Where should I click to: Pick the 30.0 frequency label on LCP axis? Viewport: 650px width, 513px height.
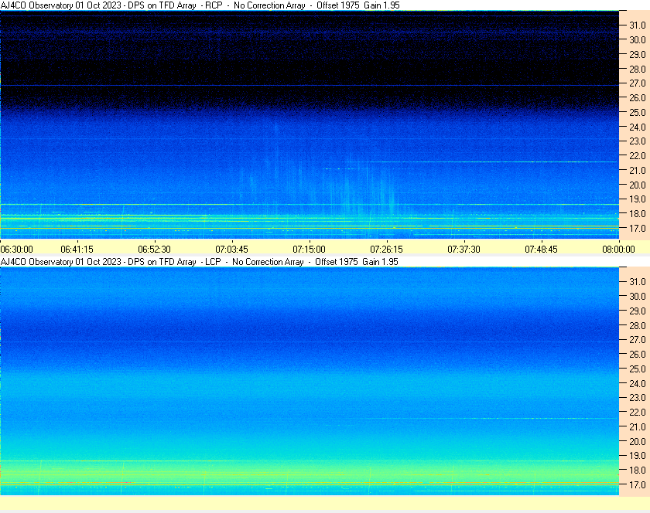[x=638, y=296]
